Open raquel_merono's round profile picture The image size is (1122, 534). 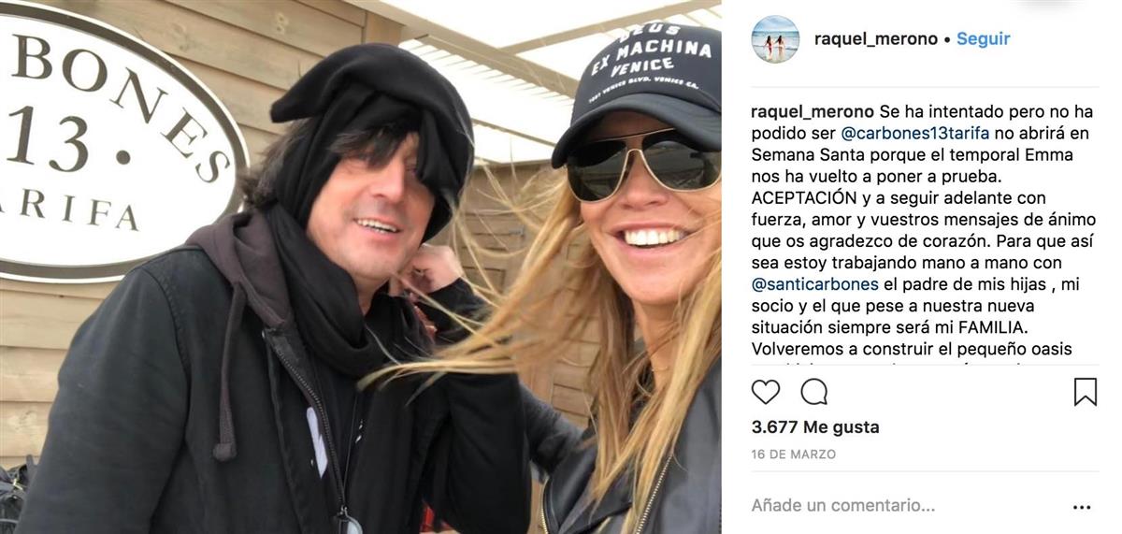(775, 39)
